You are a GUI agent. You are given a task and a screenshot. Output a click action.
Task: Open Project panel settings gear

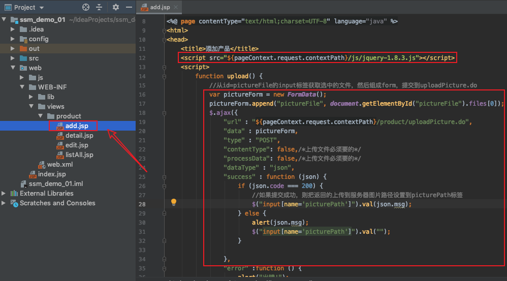pos(115,7)
